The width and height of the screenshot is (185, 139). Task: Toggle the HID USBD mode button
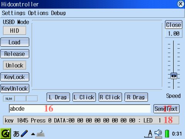15,31
